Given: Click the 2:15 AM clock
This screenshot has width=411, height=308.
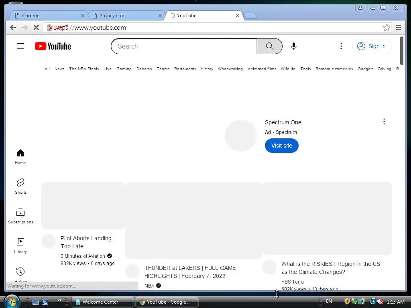Looking at the screenshot, I should [x=396, y=302].
